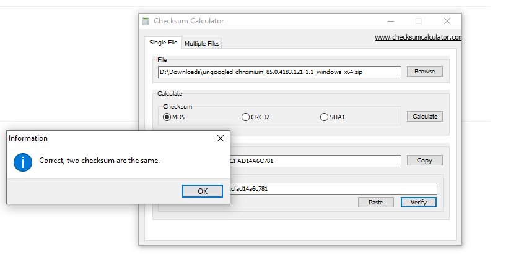This screenshot has height=276, width=516.
Task: Minimize the Checksum Calculator window
Action: 390,21
